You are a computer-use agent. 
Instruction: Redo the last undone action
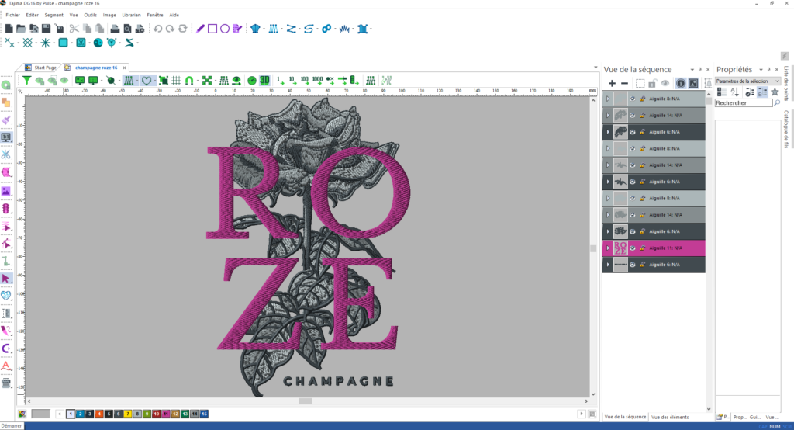pyautogui.click(x=170, y=29)
